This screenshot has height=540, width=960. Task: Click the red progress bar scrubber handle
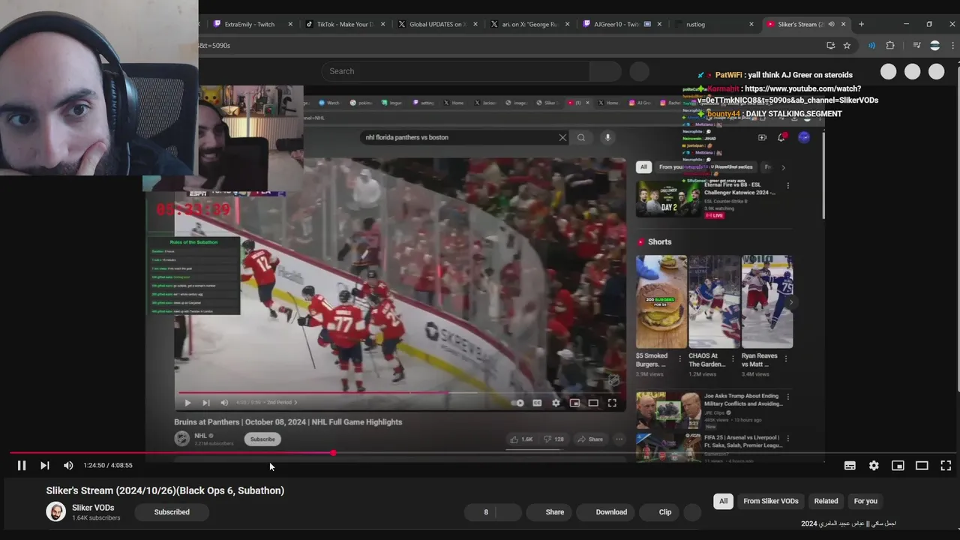tap(333, 453)
